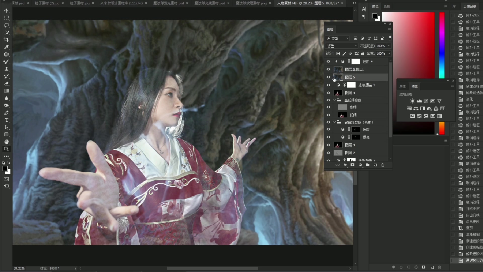Hide the 图层 3 layer
This screenshot has width=483, height=272.
pos(328,145)
